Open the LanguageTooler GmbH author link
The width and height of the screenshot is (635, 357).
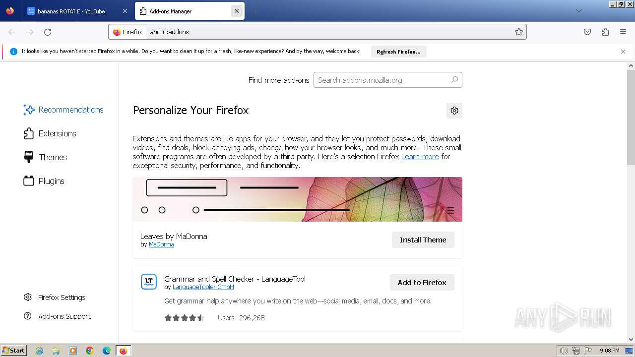[x=203, y=287]
